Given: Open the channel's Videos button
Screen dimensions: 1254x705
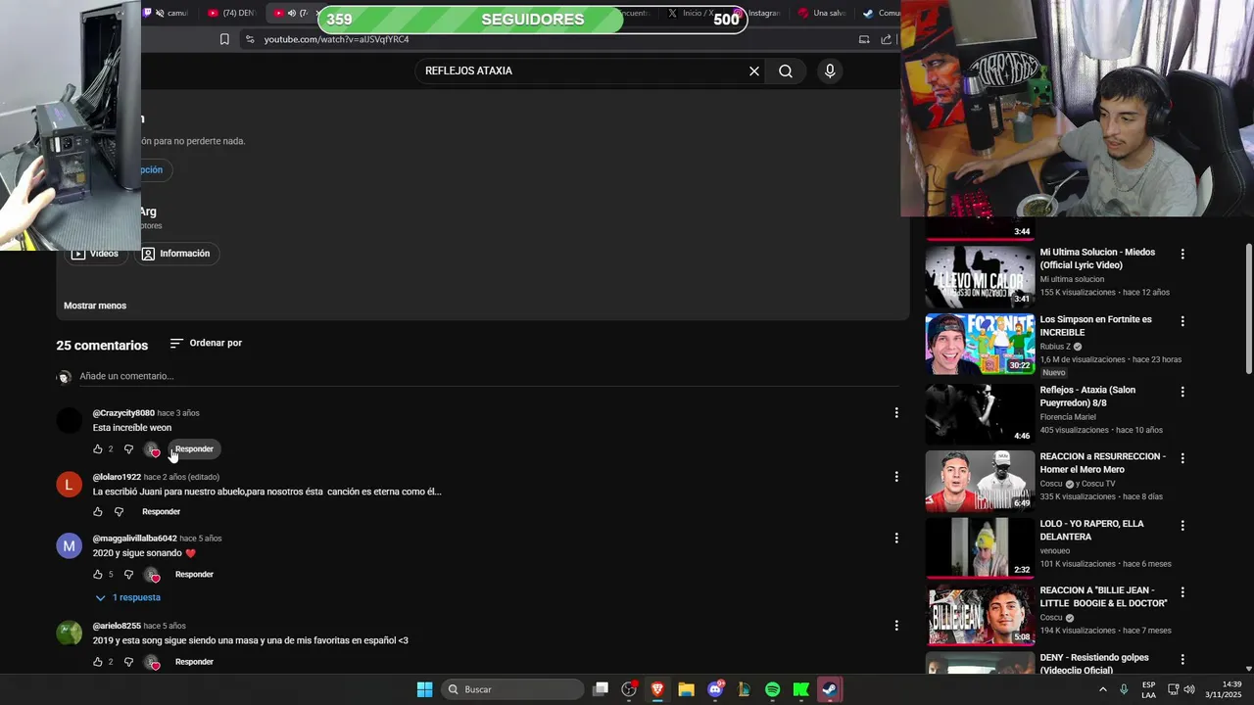Looking at the screenshot, I should (95, 254).
